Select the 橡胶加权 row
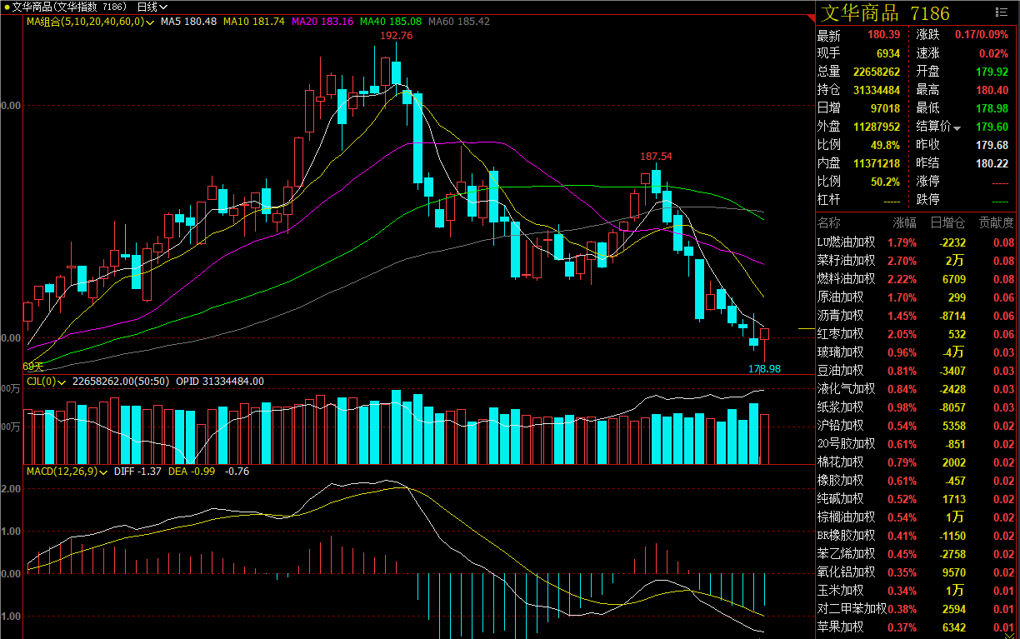1020x639 pixels. [916, 481]
